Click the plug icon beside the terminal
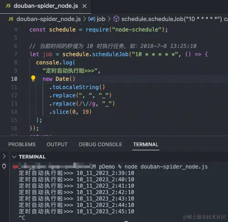 coord(4,166)
